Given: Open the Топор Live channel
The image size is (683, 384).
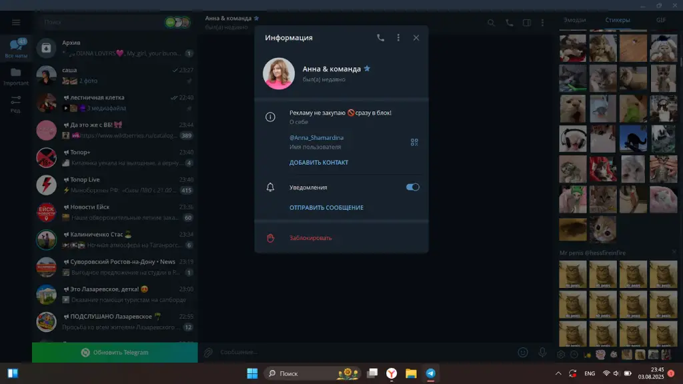Looking at the screenshot, I should (115, 185).
